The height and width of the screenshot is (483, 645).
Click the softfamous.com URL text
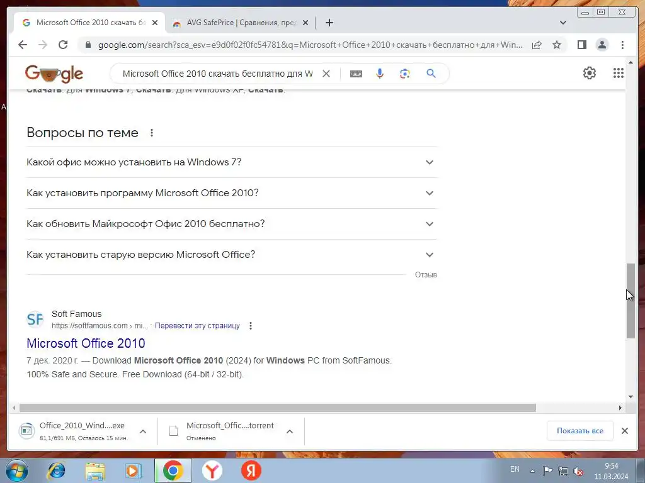[100, 326]
